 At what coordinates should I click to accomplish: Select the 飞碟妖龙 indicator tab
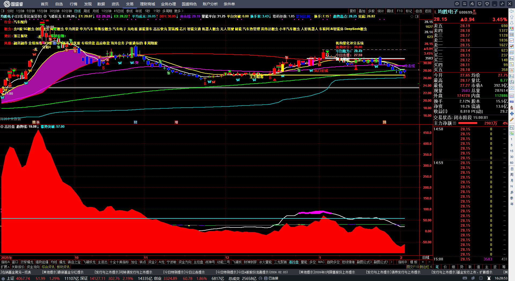point(89,262)
